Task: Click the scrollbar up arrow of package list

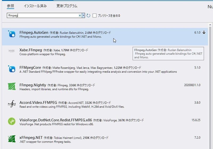Action: pos(210,25)
